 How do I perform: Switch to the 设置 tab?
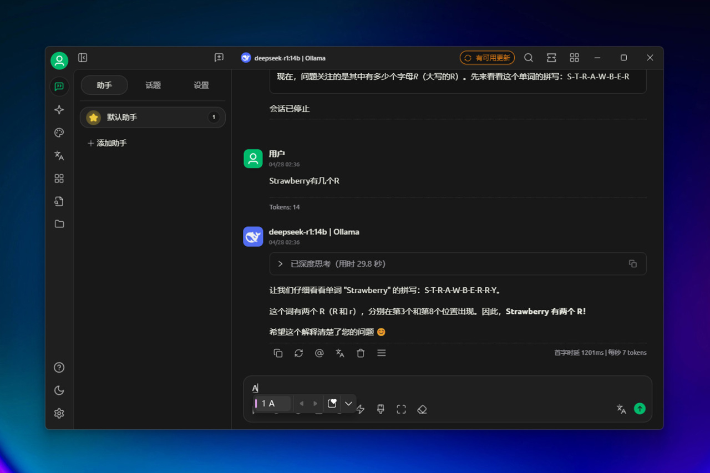point(201,85)
